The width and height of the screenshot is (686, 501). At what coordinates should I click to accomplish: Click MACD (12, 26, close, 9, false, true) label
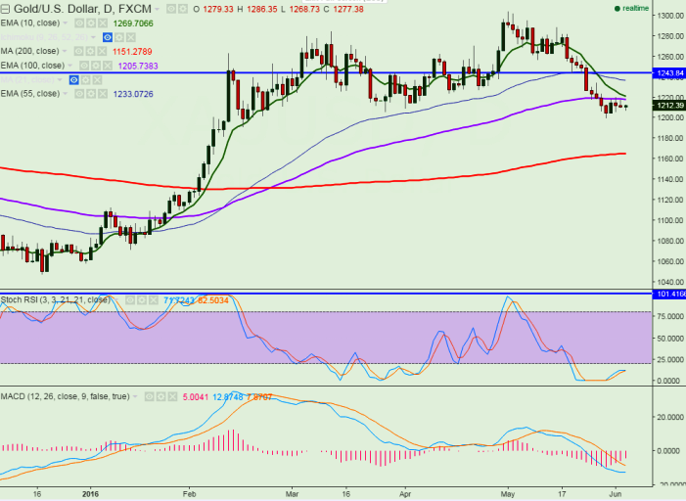[66, 396]
